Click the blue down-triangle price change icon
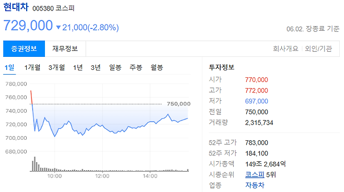 59,27
